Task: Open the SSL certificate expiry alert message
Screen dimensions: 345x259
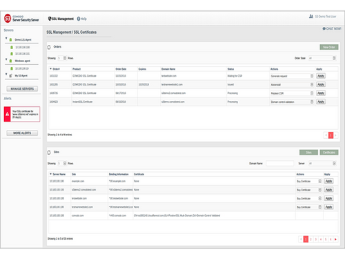Action: pos(25,114)
